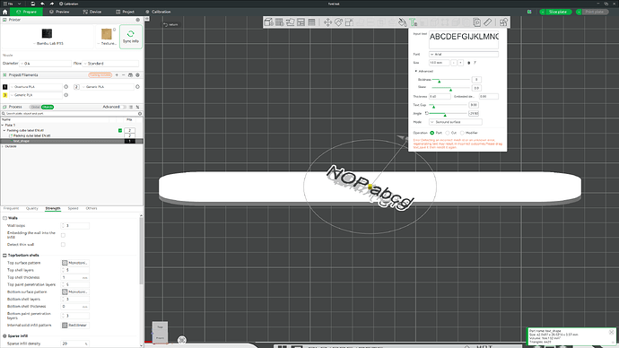The image size is (619, 348).
Task: Enable Embedding the wall into the infill
Action: point(63,235)
